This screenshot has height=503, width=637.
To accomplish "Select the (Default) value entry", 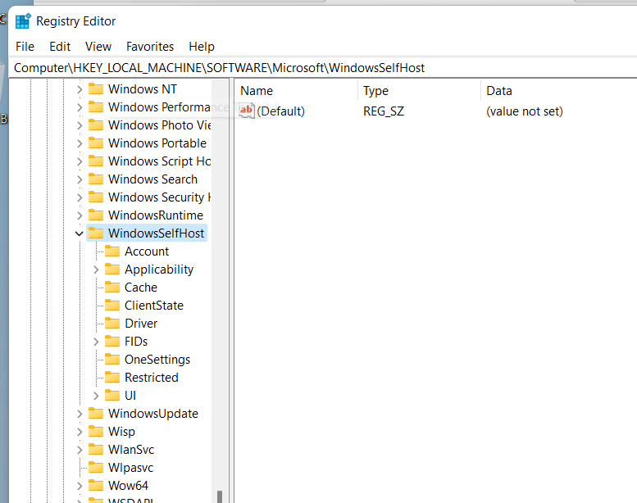I will tap(280, 111).
